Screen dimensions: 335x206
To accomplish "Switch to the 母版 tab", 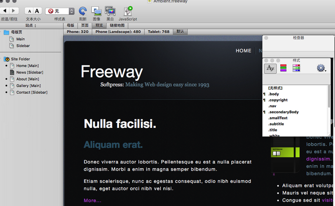I will pos(70,26).
